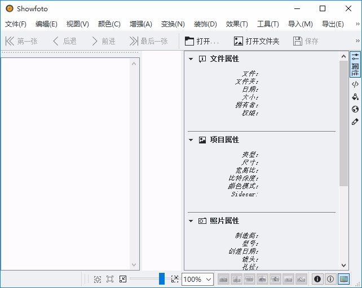The width and height of the screenshot is (362, 288).
Task: Open the 属性 properties sidebar tab
Action: pos(355,65)
